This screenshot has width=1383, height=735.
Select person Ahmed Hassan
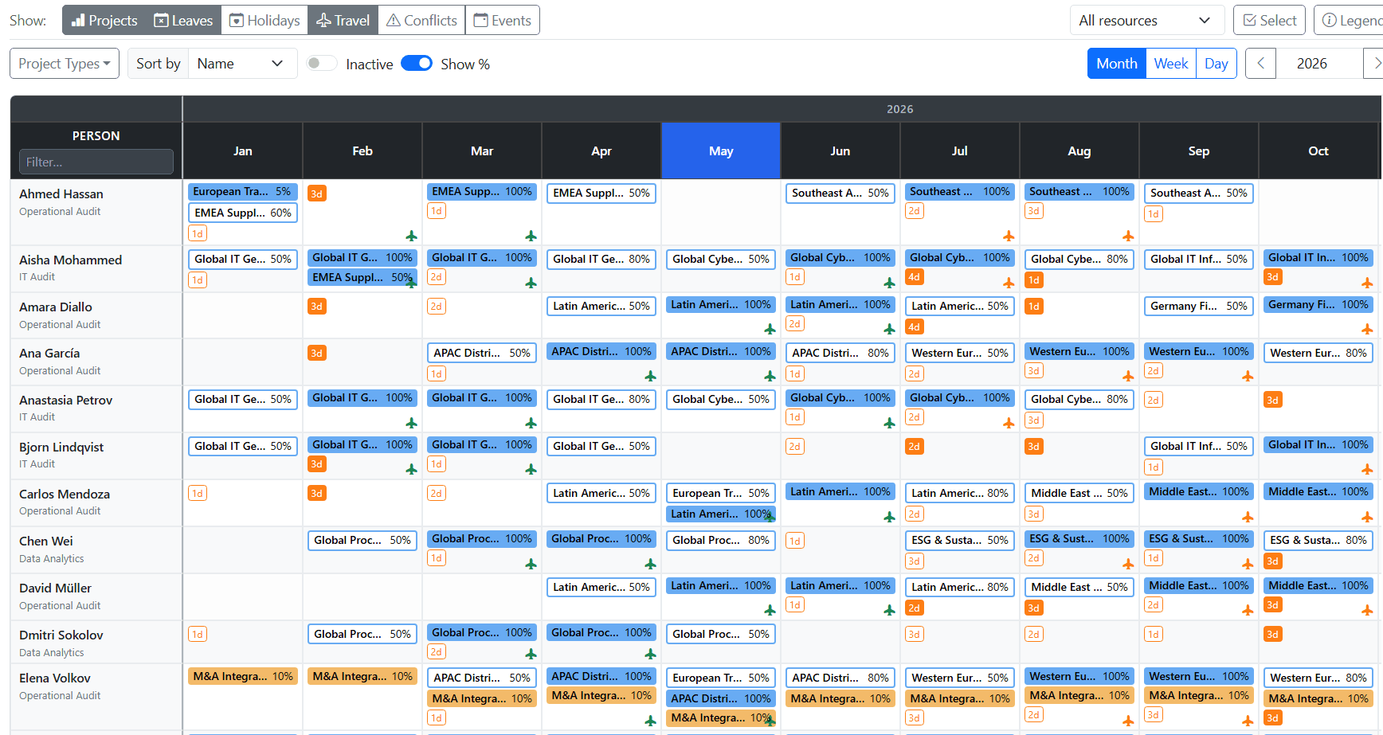[x=61, y=194]
